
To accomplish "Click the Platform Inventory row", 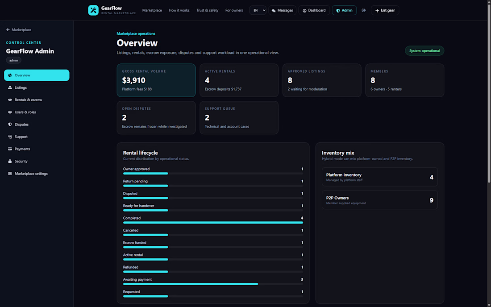I will coord(379,177).
